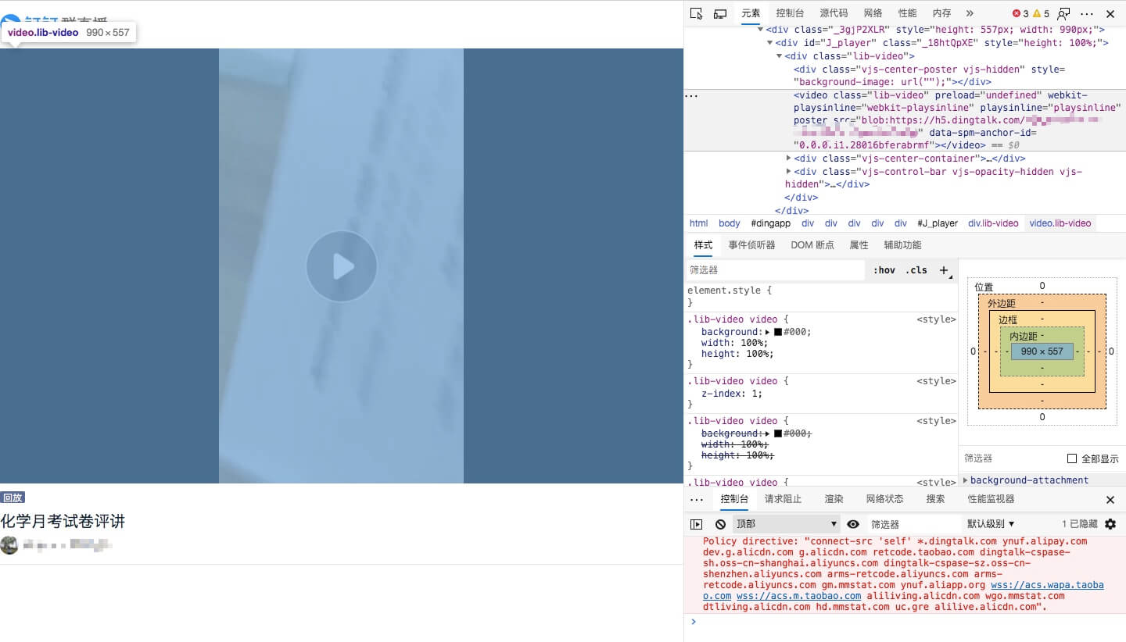This screenshot has height=642, width=1126.
Task: Click the black #000 background color swatch
Action: click(x=778, y=332)
